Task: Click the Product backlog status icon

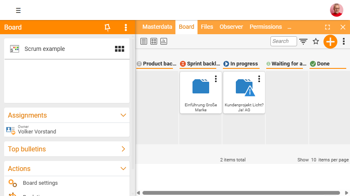Action: 139,64
